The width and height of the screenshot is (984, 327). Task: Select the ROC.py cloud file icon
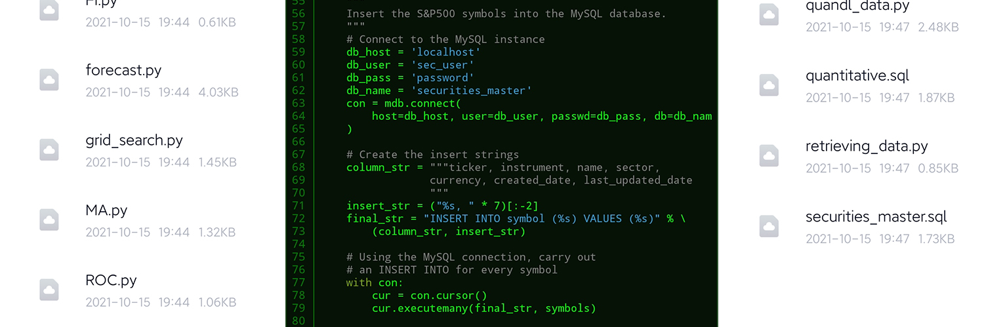tap(49, 290)
